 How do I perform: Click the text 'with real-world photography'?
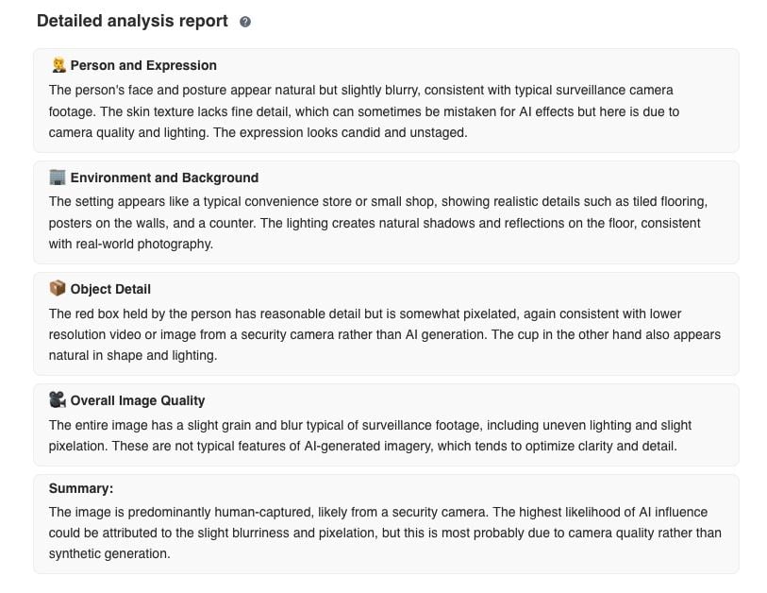pos(130,244)
